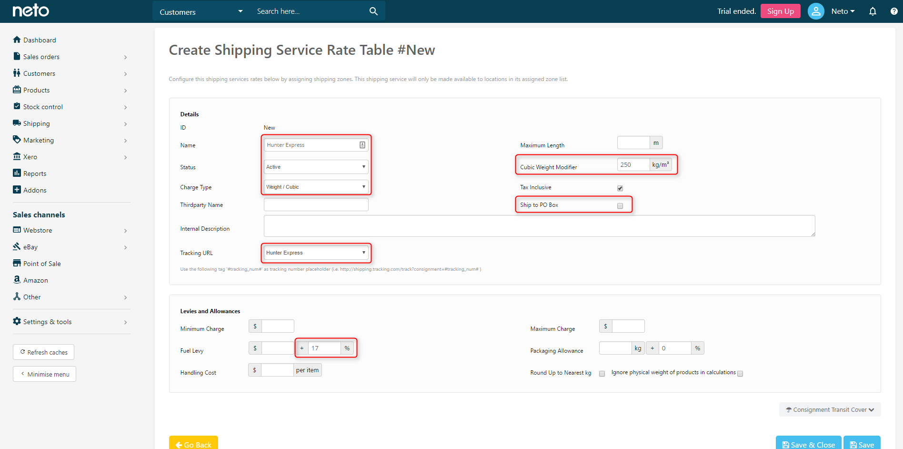
Task: Click the Go Back button
Action: coord(193,443)
